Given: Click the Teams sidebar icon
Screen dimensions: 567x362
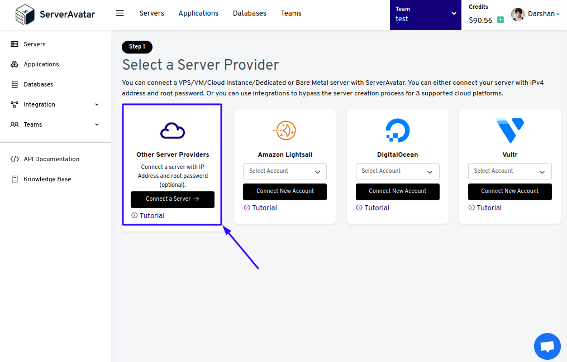Looking at the screenshot, I should pyautogui.click(x=15, y=124).
